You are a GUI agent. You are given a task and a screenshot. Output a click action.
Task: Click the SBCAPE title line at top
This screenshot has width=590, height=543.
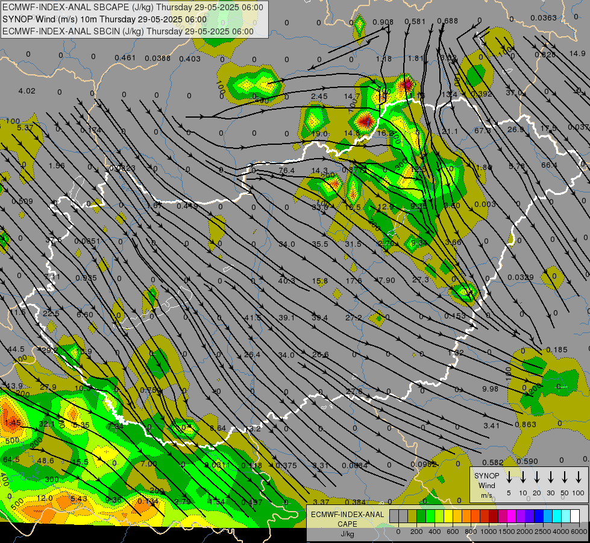tap(133, 7)
